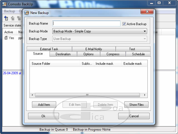Open the Schedule tab
Viewport: 178px width, 134px height.
[x=138, y=54]
